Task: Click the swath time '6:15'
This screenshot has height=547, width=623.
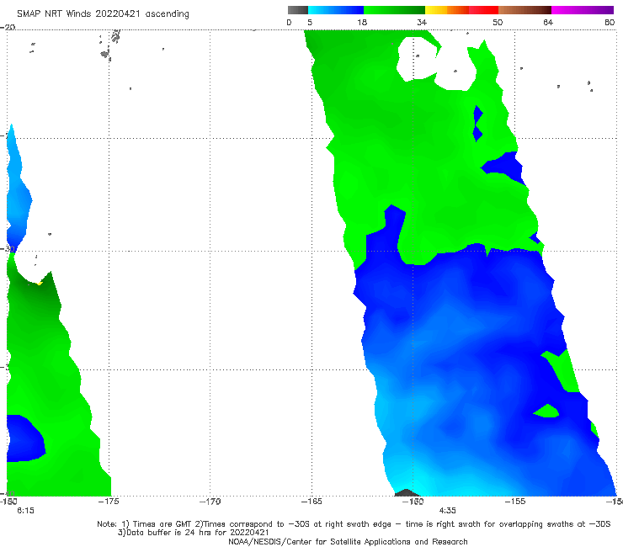Action: [25, 511]
